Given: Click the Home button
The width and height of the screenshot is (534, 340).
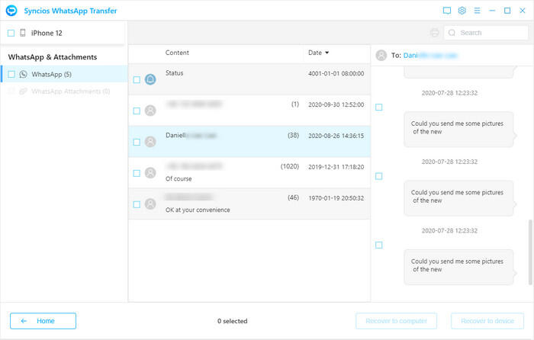Looking at the screenshot, I should [x=43, y=321].
